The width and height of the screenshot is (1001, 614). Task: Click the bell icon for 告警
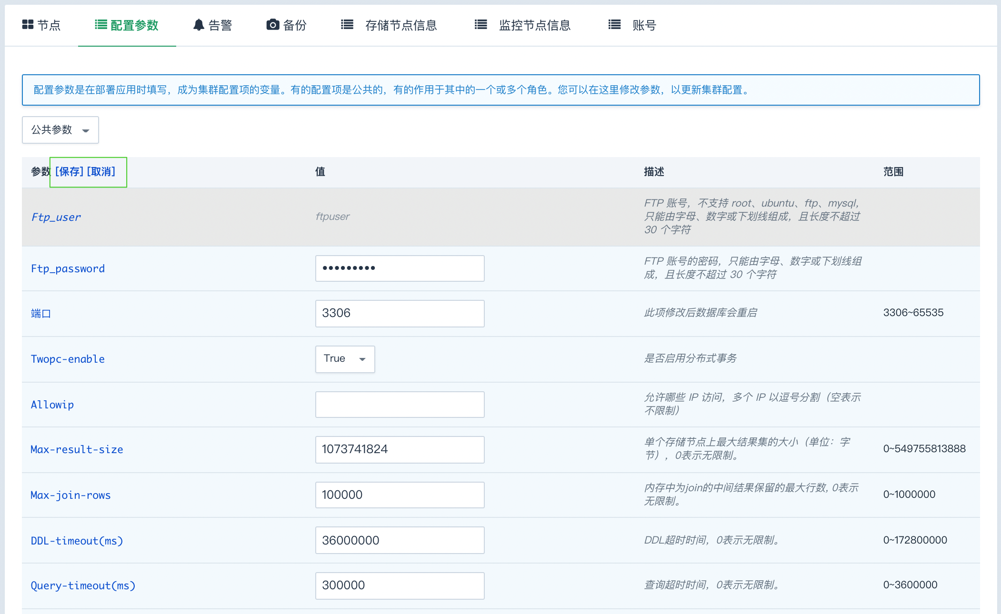(199, 25)
